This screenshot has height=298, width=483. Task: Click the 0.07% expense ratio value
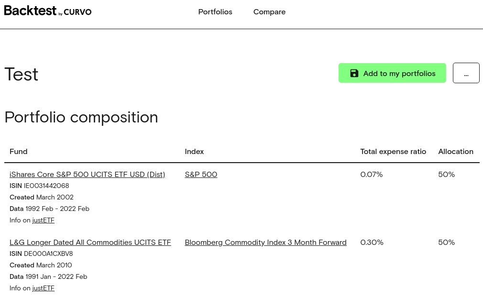pyautogui.click(x=372, y=175)
